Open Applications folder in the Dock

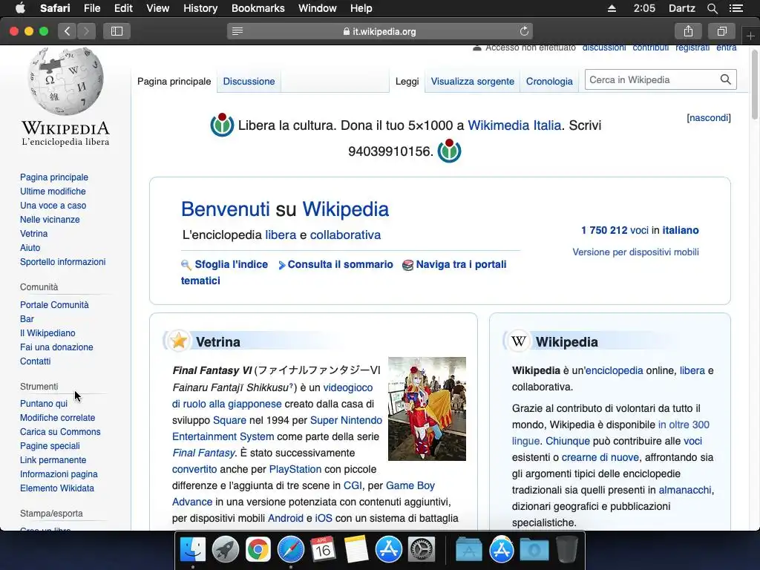tap(469, 550)
